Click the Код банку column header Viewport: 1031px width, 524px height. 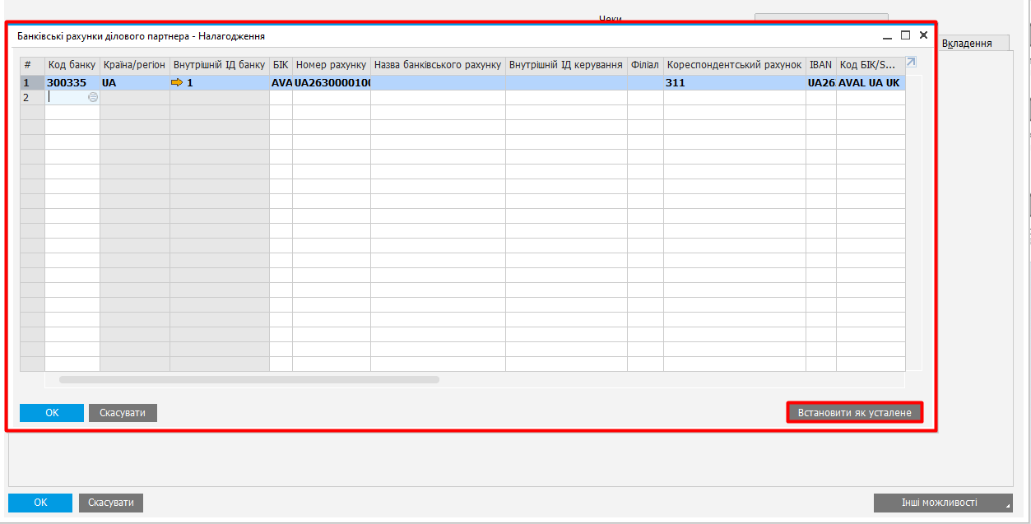72,64
